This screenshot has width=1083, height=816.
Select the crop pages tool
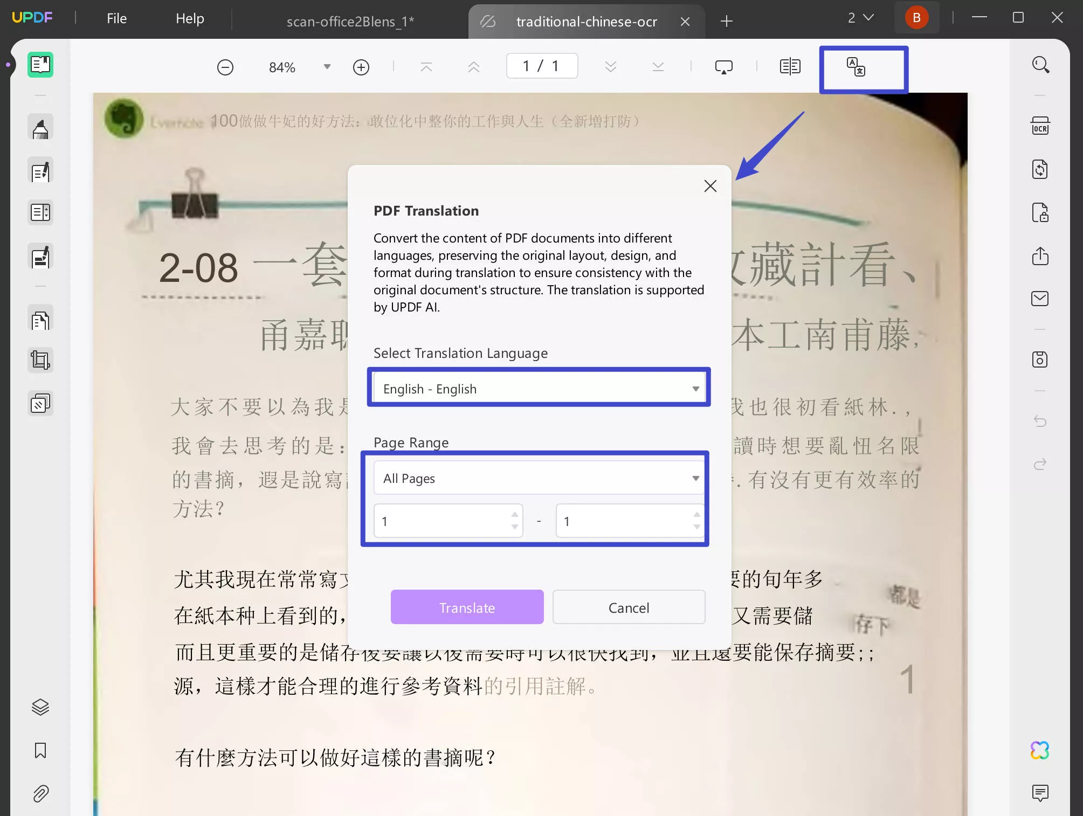tap(40, 359)
